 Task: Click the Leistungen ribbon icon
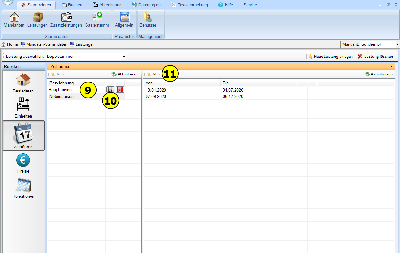[x=37, y=19]
